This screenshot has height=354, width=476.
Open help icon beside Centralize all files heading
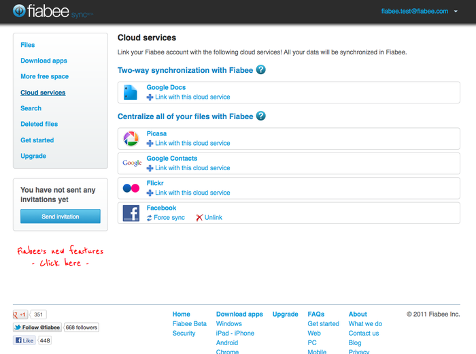[x=261, y=116]
